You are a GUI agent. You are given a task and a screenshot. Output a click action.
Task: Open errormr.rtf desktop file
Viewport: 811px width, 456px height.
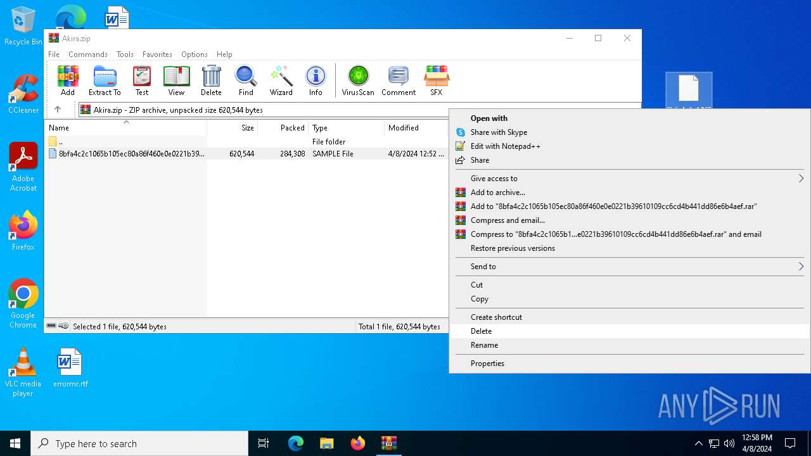(x=70, y=368)
